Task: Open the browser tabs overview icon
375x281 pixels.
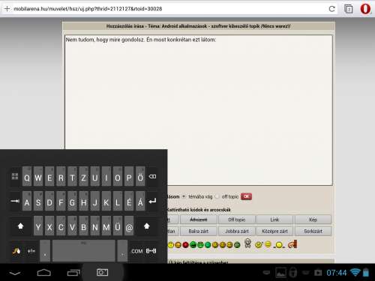Action: click(x=349, y=9)
